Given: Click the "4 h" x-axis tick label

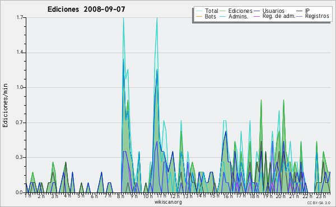Looking at the screenshot, I should click(67, 196).
